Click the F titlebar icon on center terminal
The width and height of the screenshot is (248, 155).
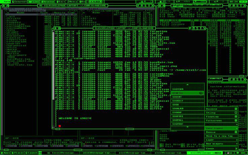(x=190, y=28)
